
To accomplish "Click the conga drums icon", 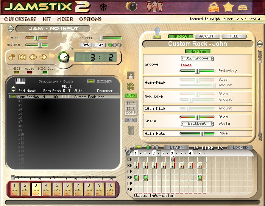I will tap(153, 6).
